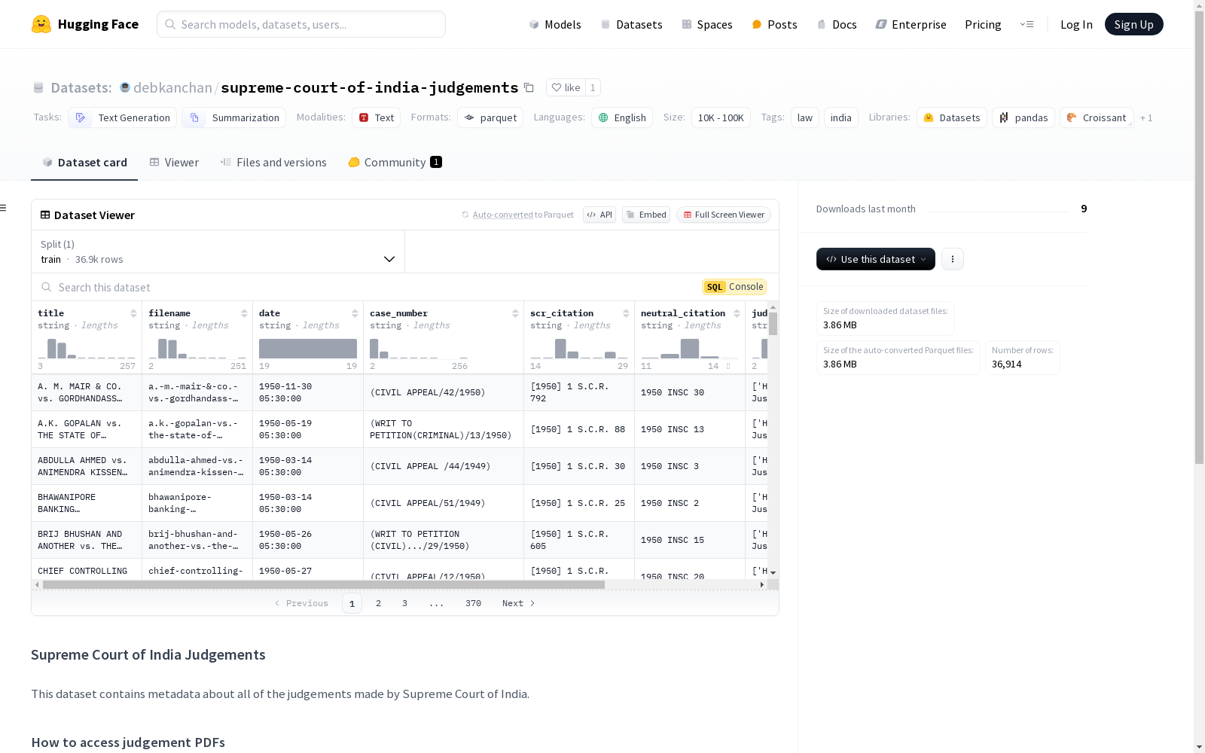Screen dimensions: 1205x753
Task: Sort the neutral_citation column
Action: pyautogui.click(x=737, y=313)
